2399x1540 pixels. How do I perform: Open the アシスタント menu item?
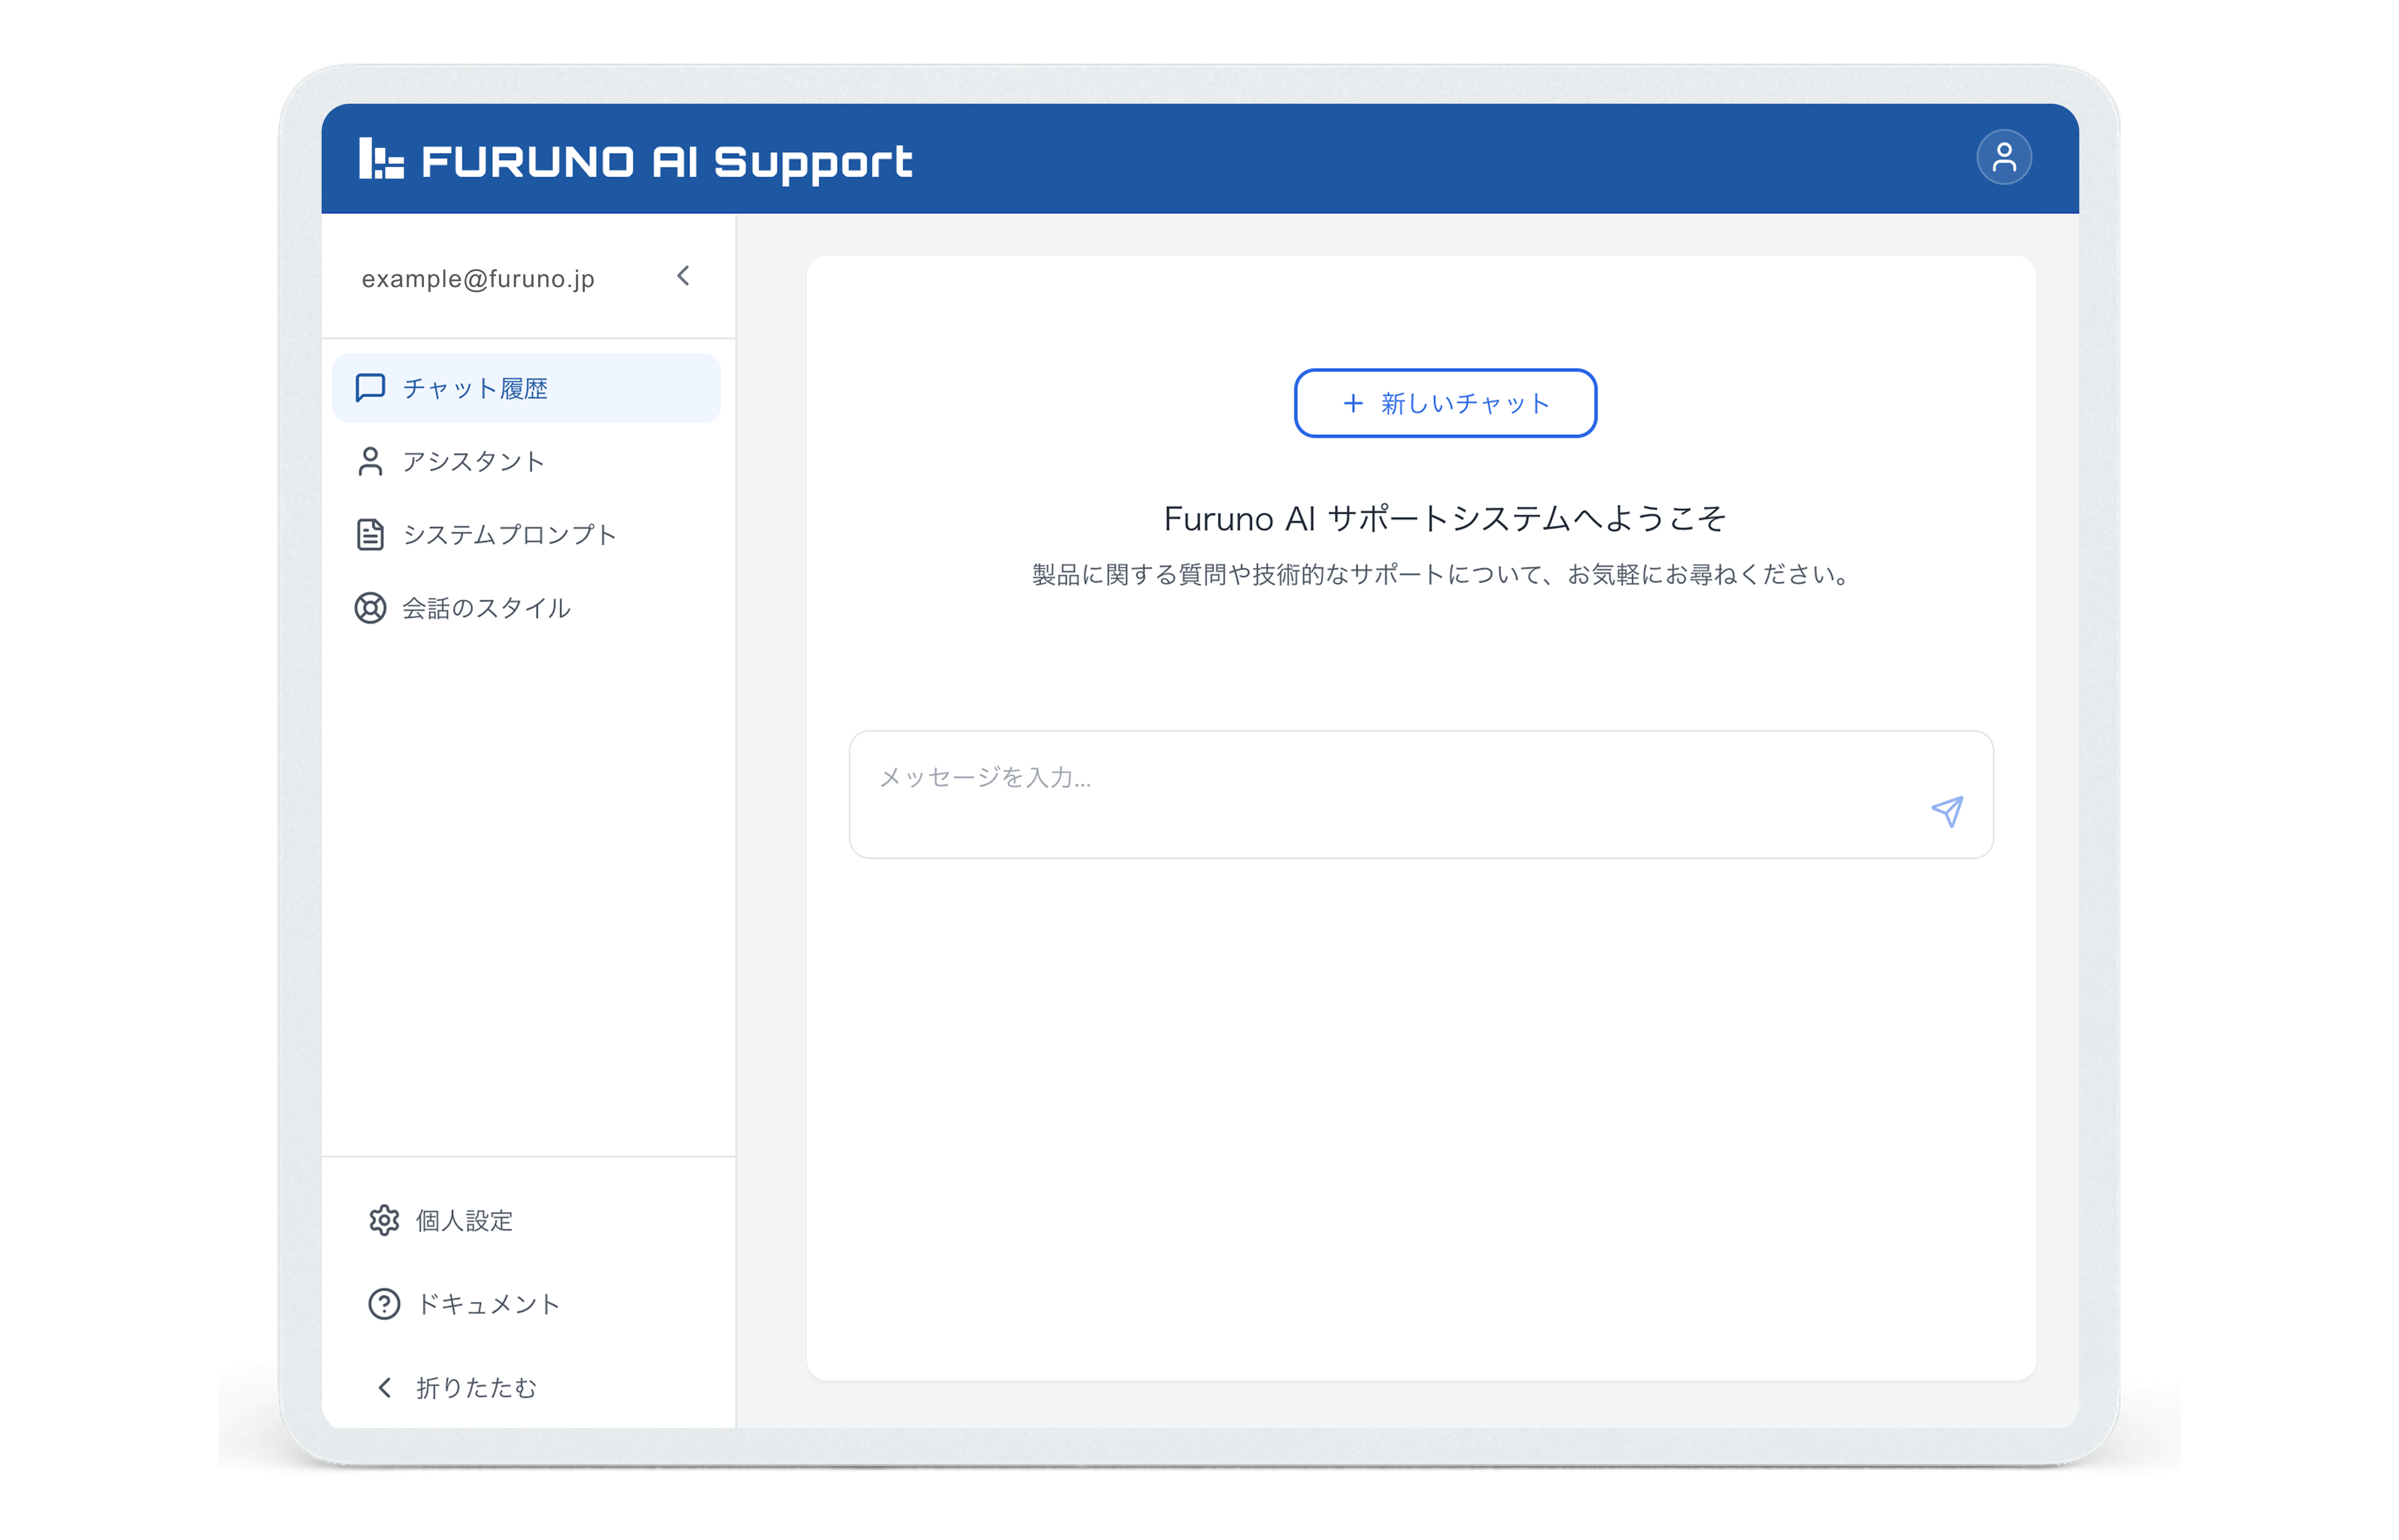pyautogui.click(x=526, y=461)
